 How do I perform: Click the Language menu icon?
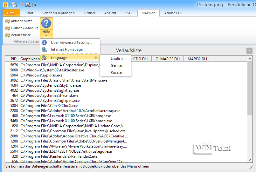pyautogui.click(x=44, y=58)
